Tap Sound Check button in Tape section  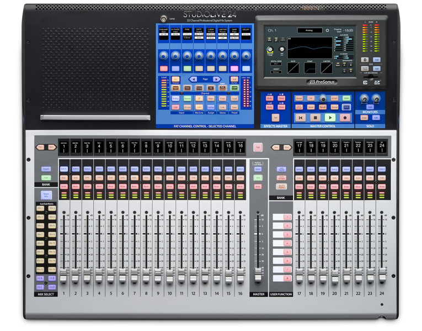365,69
